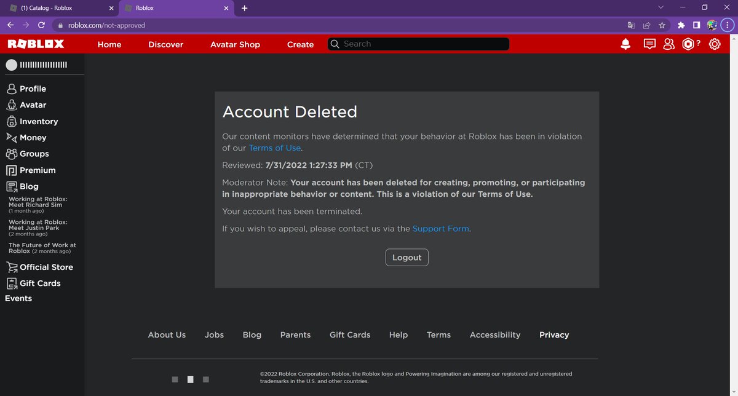The image size is (738, 396).
Task: Open browser side panel icon
Action: (x=696, y=25)
